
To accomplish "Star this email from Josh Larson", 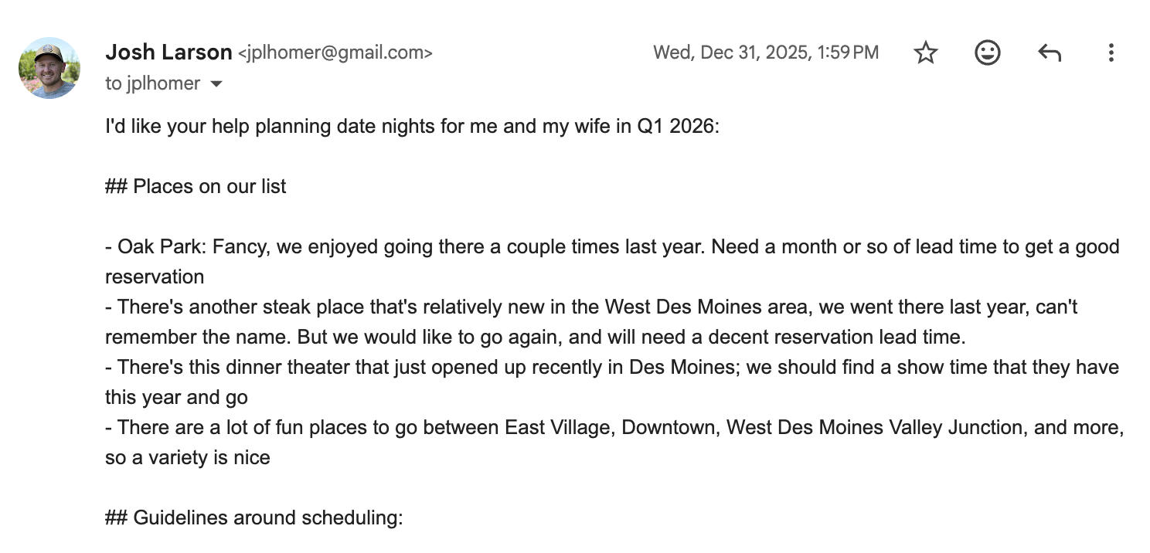I will 925,53.
